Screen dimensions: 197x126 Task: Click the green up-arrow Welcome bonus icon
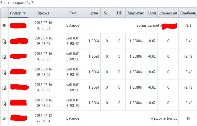tap(4, 118)
